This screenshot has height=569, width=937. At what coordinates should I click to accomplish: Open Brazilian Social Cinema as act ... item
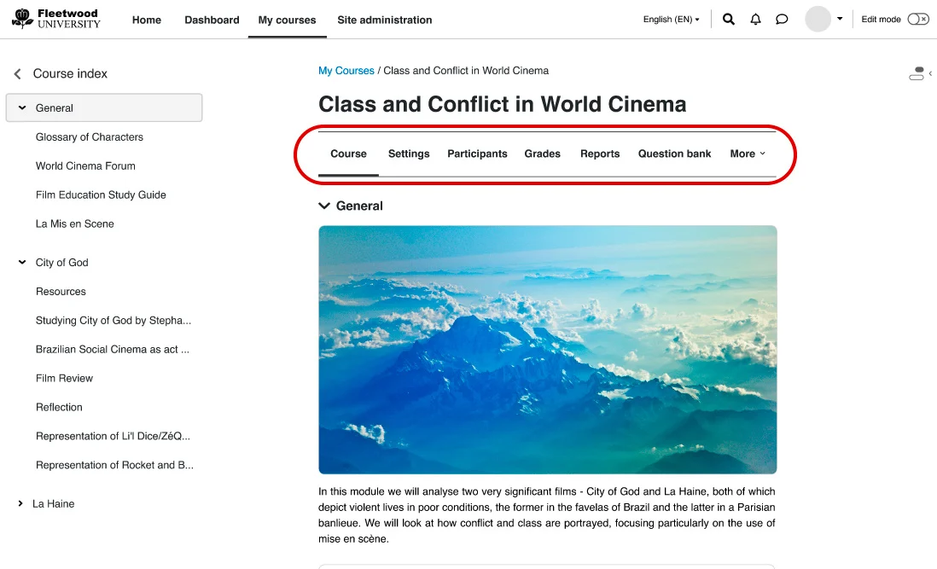coord(113,349)
